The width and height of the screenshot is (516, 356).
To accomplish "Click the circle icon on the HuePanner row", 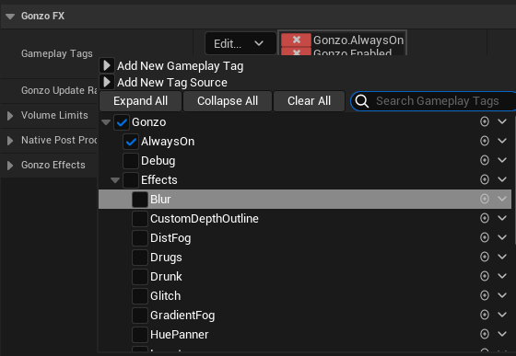I will [485, 334].
